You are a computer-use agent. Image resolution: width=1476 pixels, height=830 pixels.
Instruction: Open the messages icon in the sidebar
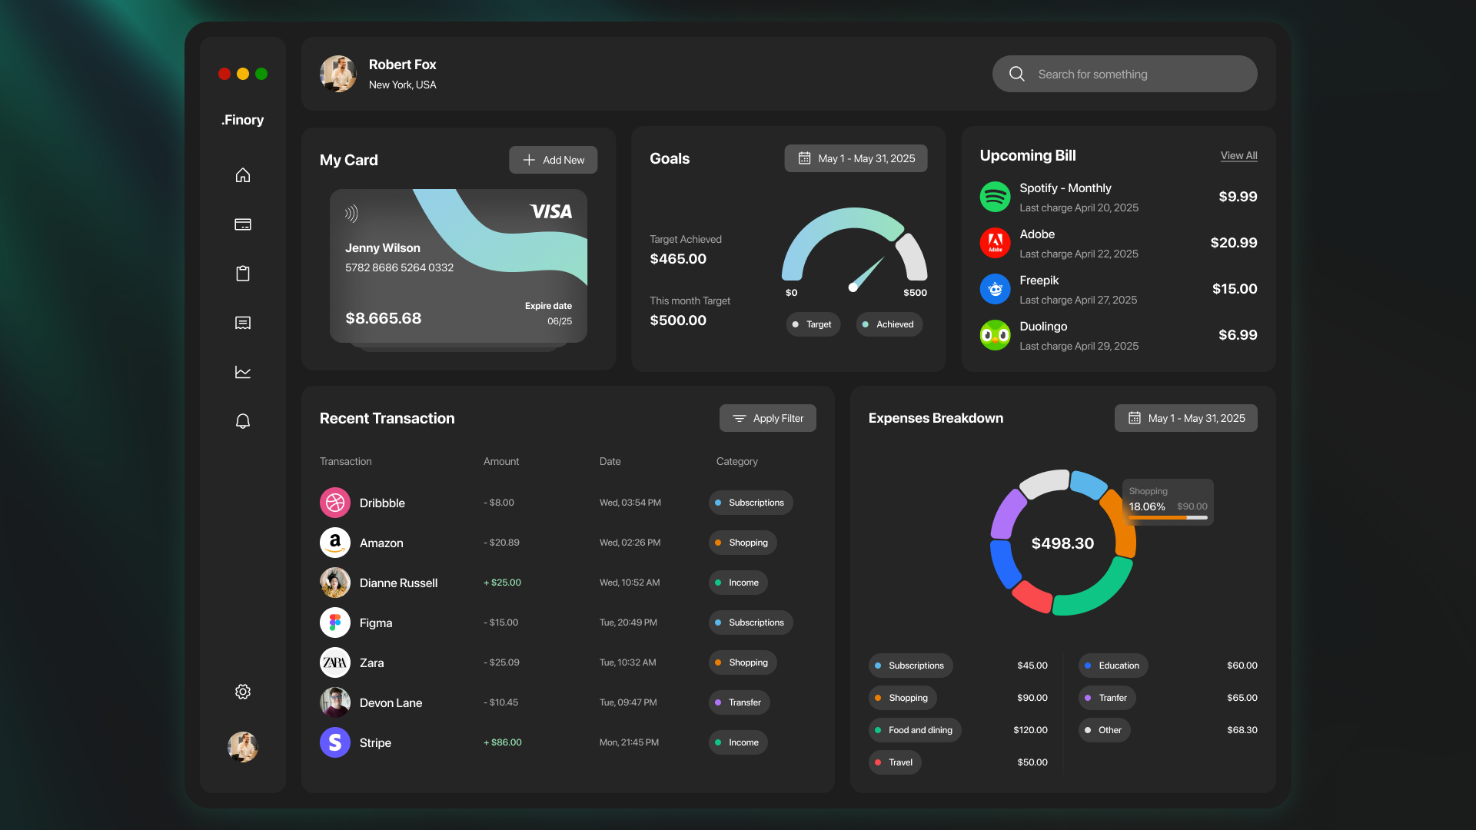pos(243,323)
